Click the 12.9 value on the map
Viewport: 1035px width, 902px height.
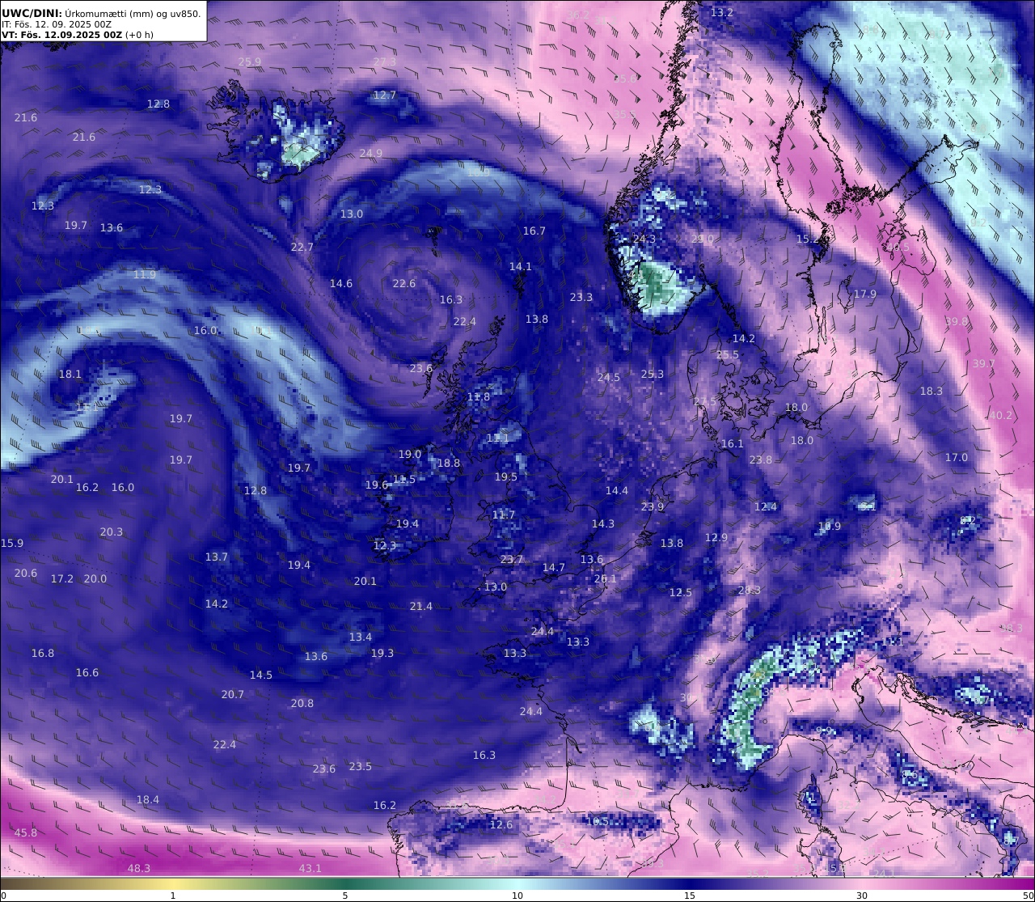click(716, 538)
